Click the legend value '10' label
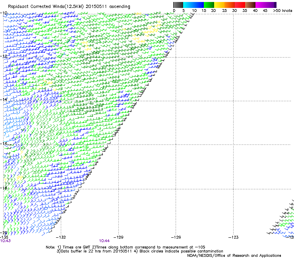294x258 pixels. (x=194, y=11)
